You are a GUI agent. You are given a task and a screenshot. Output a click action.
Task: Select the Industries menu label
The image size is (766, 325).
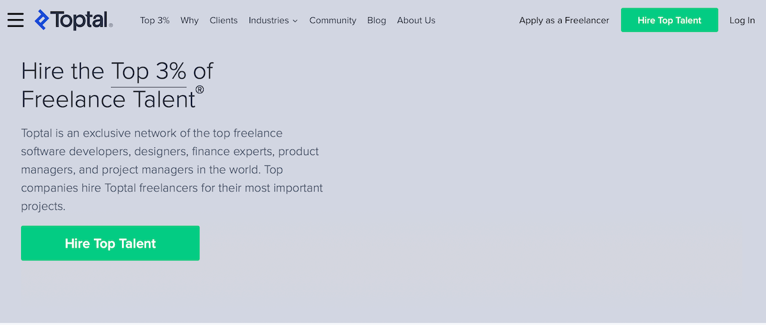[269, 20]
